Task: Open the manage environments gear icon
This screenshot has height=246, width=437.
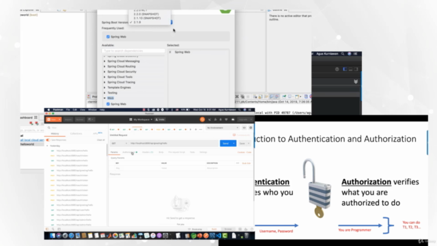Action: click(251, 128)
